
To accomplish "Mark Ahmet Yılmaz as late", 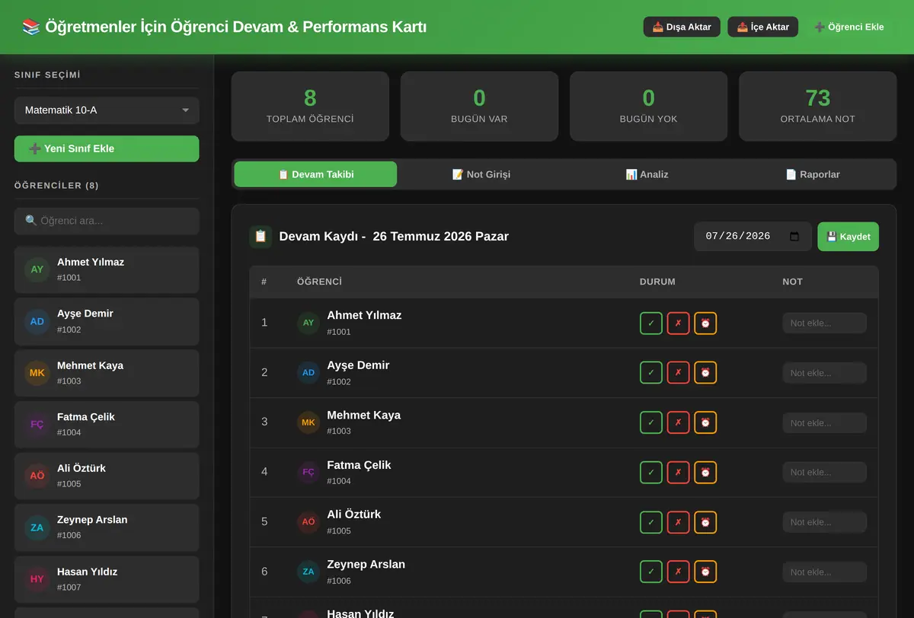I will [x=705, y=323].
